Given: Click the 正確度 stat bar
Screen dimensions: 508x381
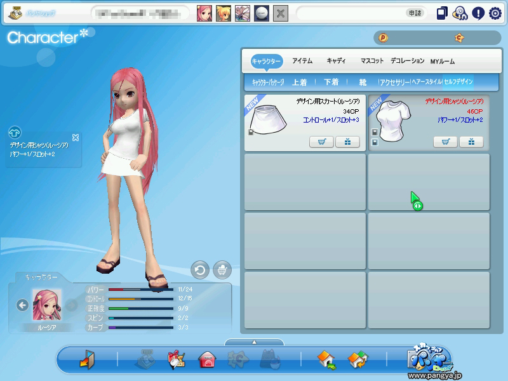Looking at the screenshot, I should pyautogui.click(x=141, y=309).
